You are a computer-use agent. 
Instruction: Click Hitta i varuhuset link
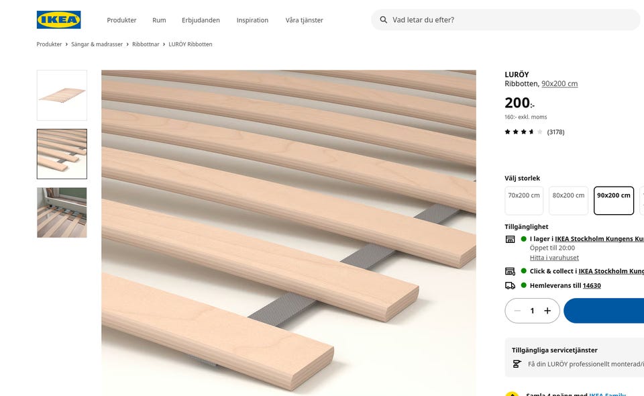[554, 258]
